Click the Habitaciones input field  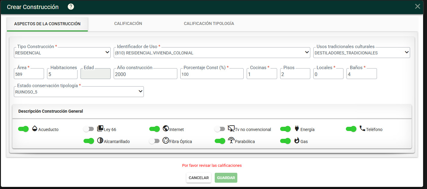[x=62, y=74]
